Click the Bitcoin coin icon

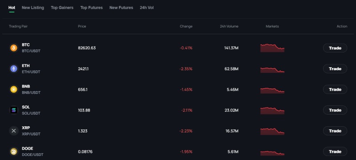[x=14, y=48]
